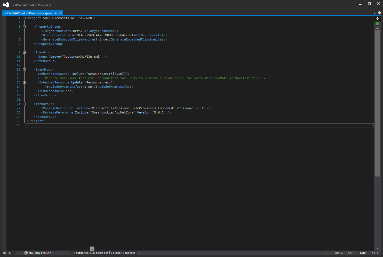The image size is (383, 257).
Task: Open the editor settings gear icon
Action: 380,13
